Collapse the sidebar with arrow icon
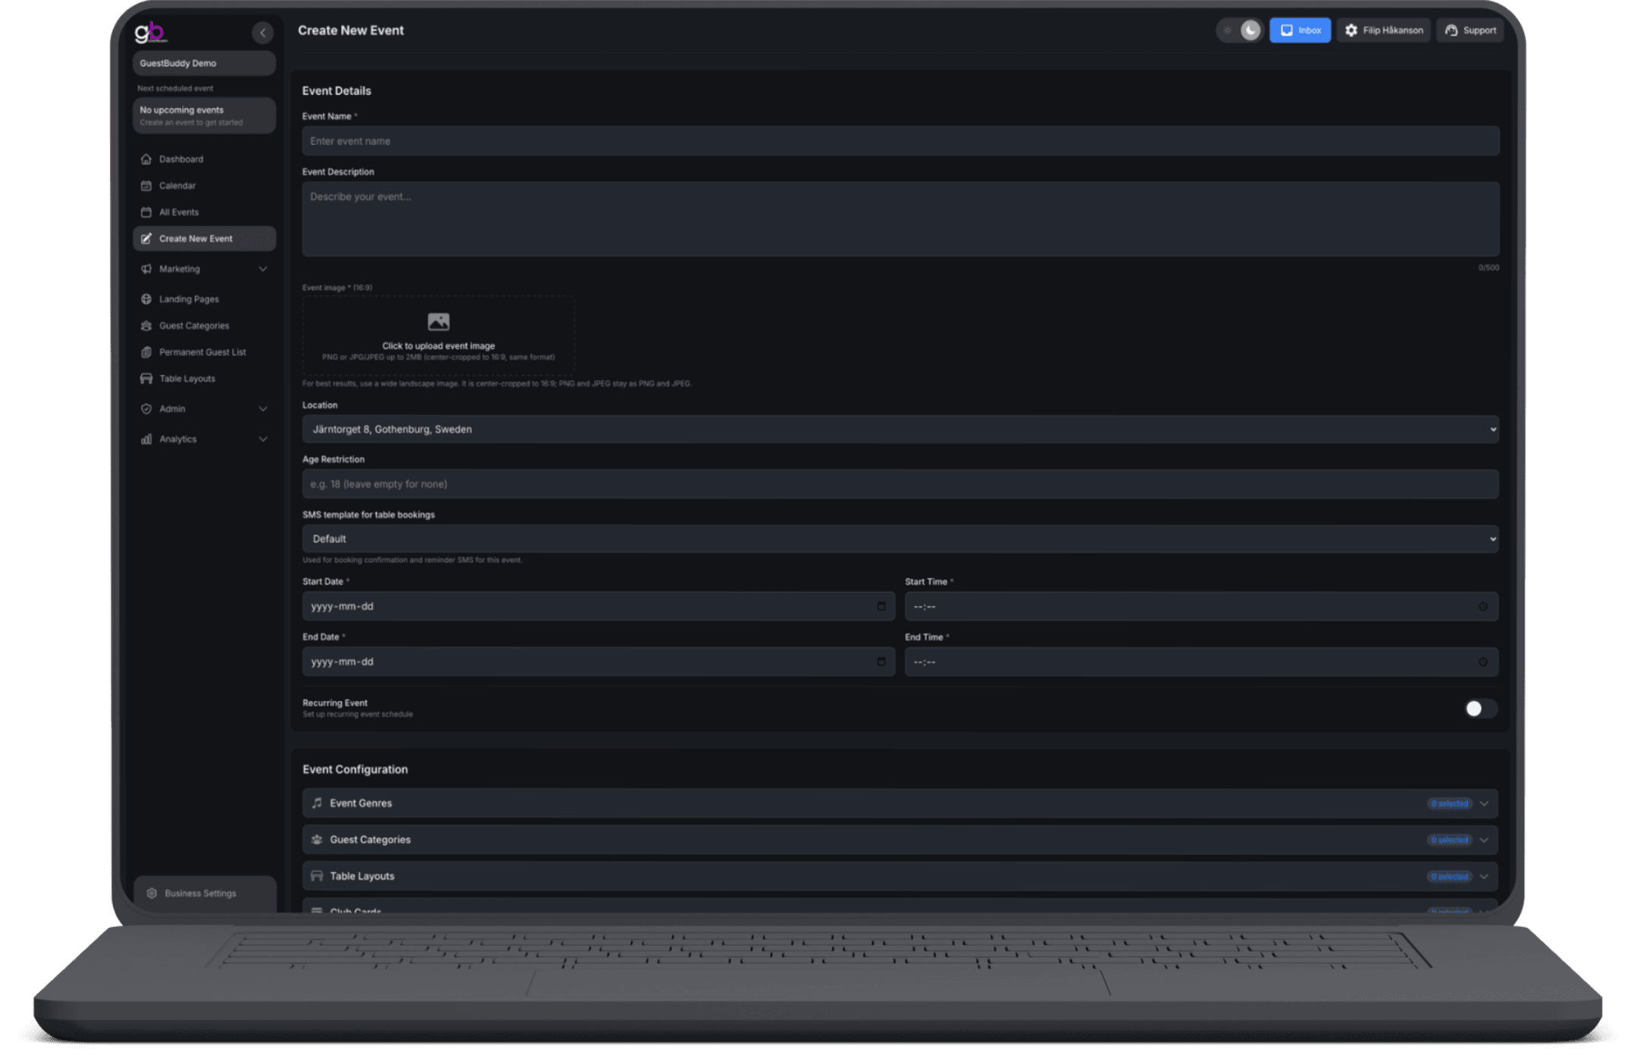 click(262, 33)
